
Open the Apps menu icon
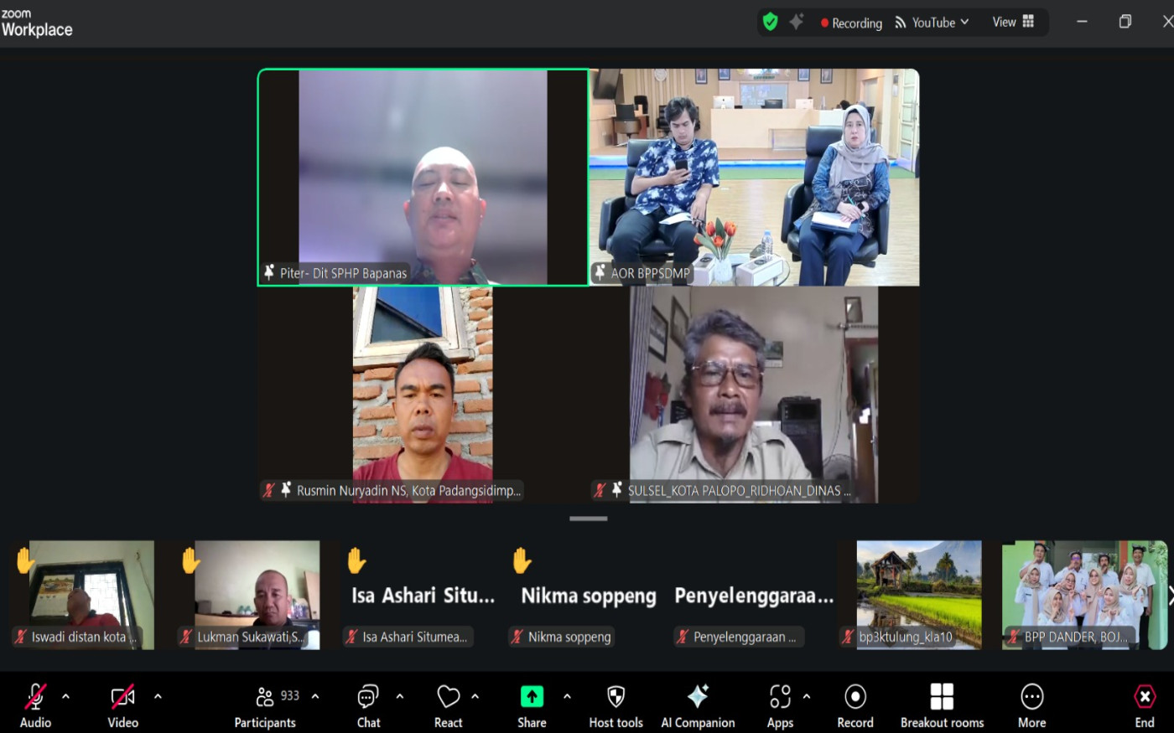point(780,697)
